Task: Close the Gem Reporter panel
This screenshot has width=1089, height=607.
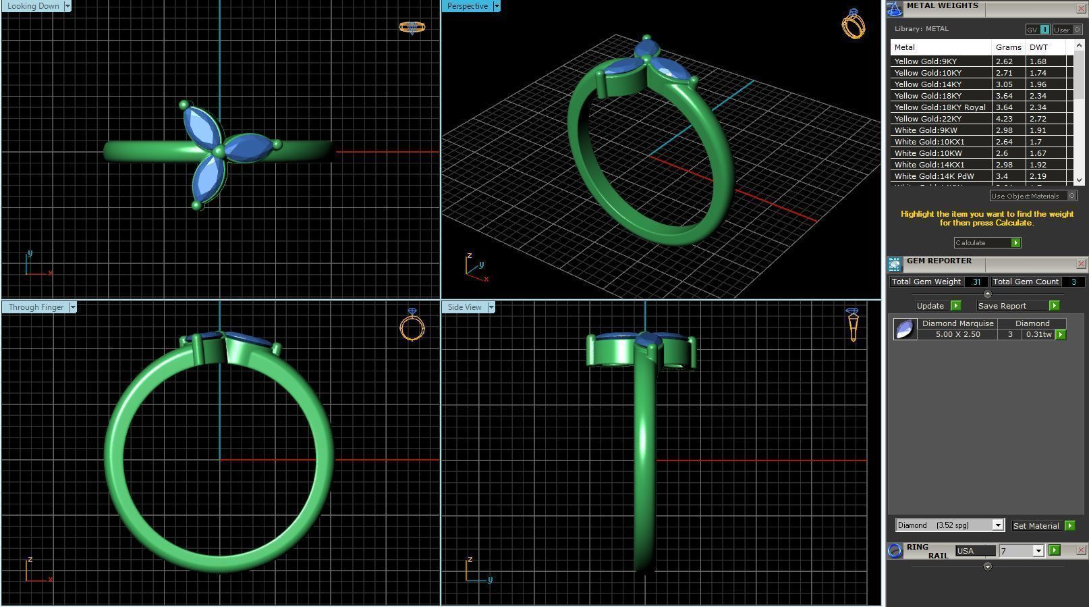Action: click(1081, 264)
